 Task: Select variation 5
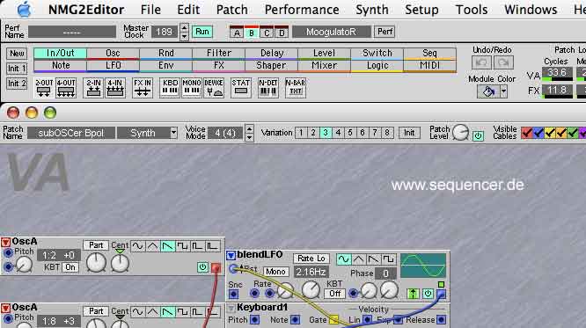[x=350, y=133]
